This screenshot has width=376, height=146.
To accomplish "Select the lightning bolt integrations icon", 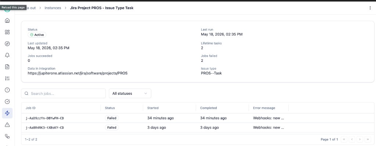I will tap(7, 113).
